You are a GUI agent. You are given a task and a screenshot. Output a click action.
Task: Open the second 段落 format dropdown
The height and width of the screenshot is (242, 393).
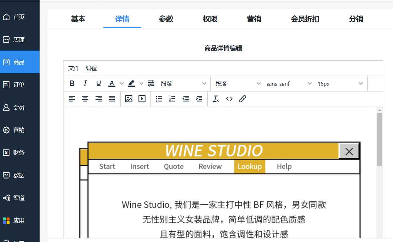pos(238,84)
